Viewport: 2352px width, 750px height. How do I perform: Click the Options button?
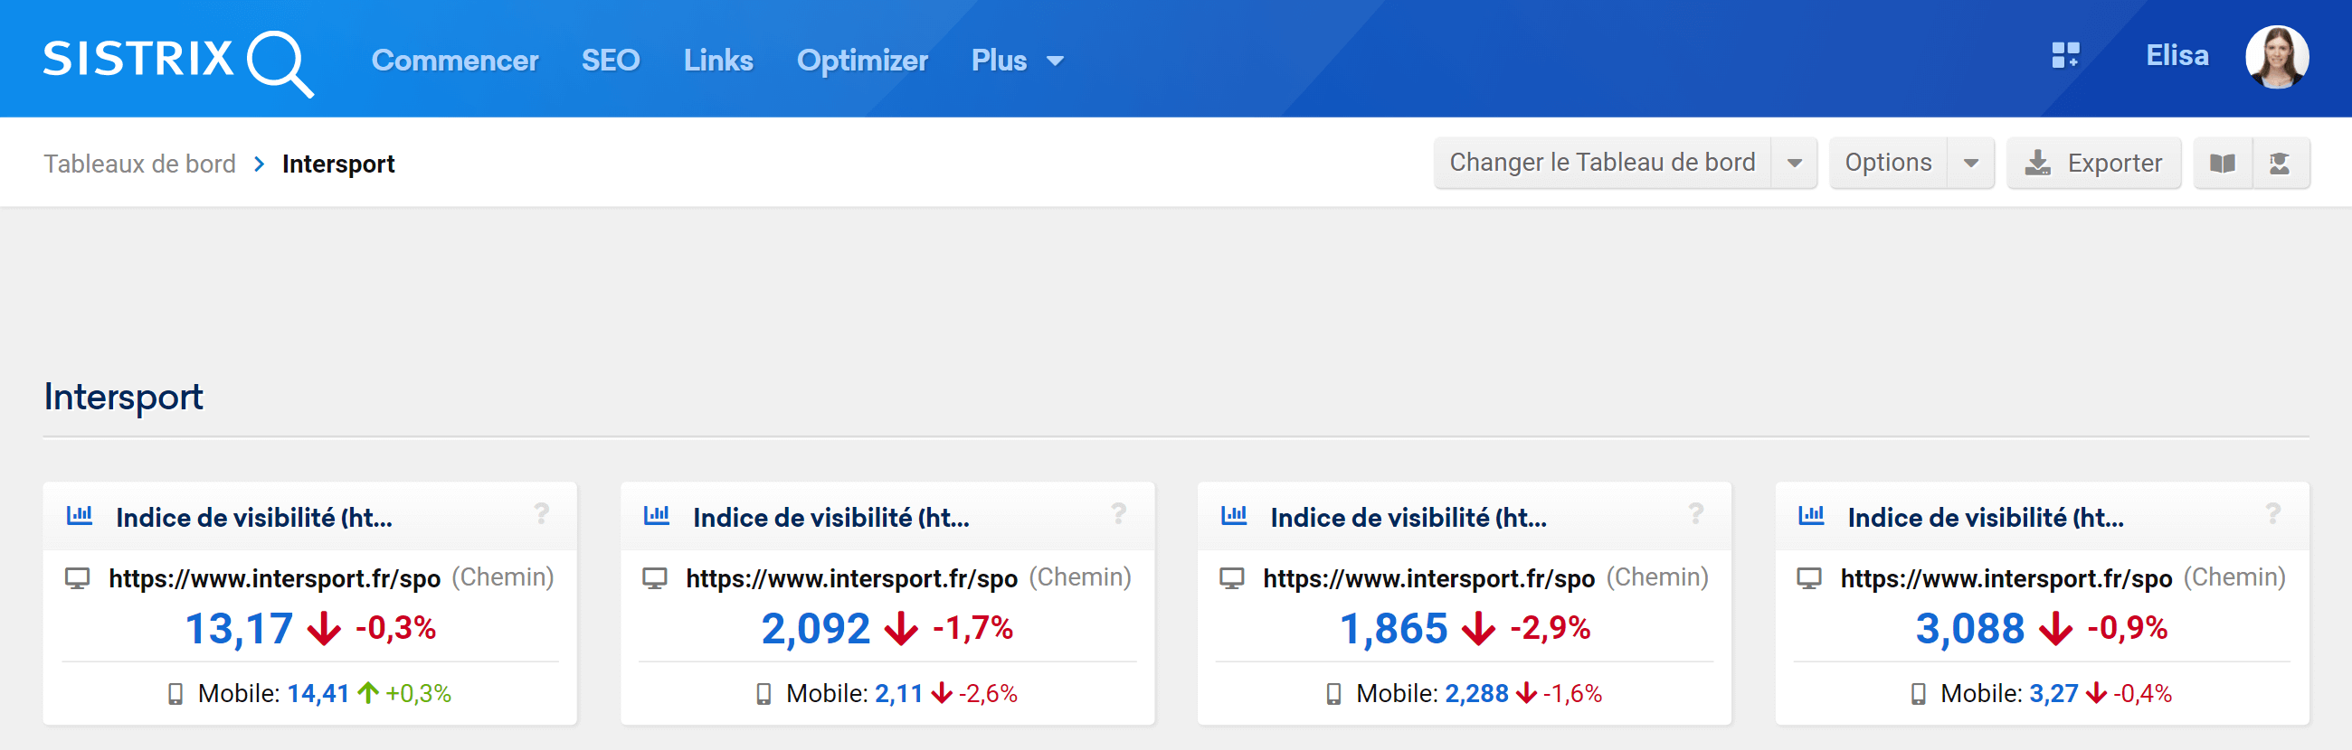coord(1888,163)
